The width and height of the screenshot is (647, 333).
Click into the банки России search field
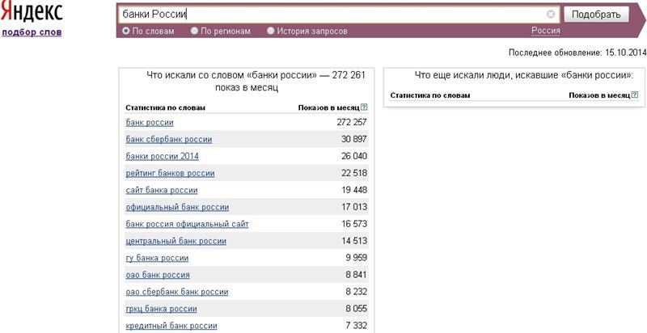pyautogui.click(x=333, y=15)
